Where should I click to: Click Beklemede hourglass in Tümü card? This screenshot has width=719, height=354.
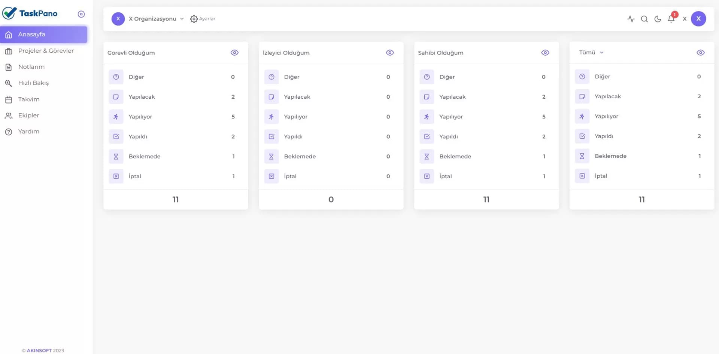[582, 156]
